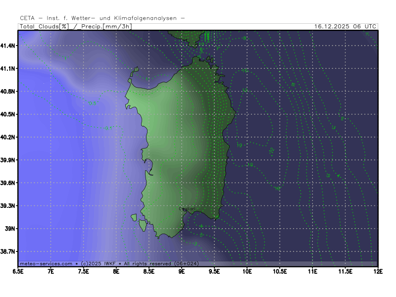
Task: Select the 8E longitude tick label
Action: 116,272
